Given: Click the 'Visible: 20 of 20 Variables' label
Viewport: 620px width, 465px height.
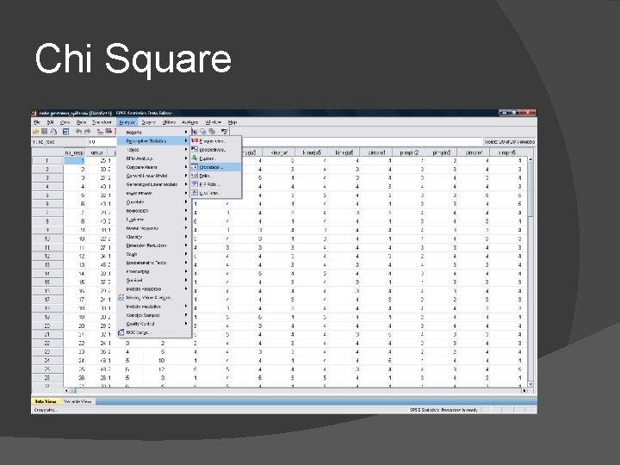Looking at the screenshot, I should coord(509,141).
